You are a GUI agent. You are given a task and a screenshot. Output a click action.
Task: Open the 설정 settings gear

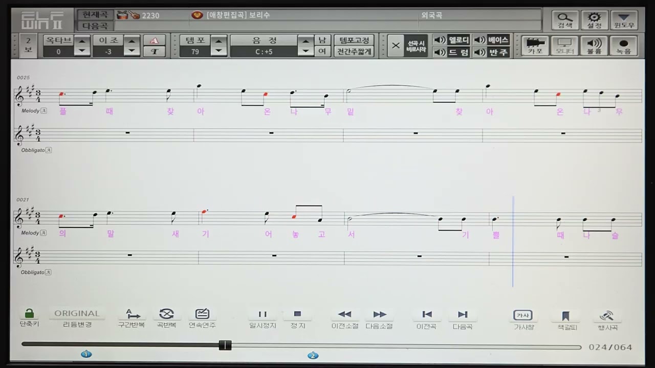click(x=595, y=20)
